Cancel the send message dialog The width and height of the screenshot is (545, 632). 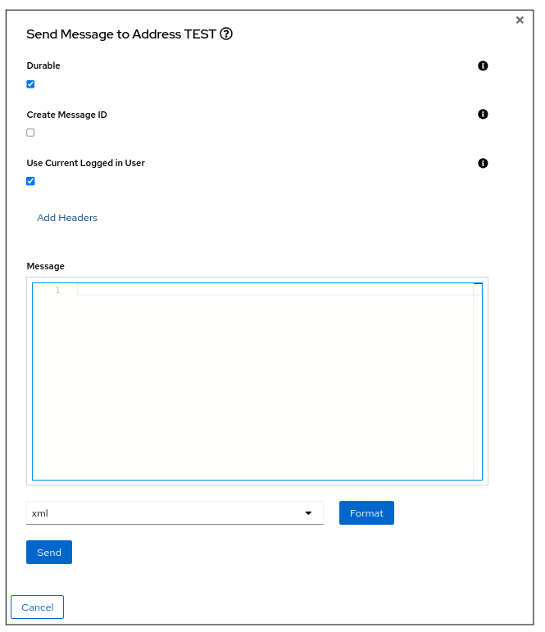(37, 607)
